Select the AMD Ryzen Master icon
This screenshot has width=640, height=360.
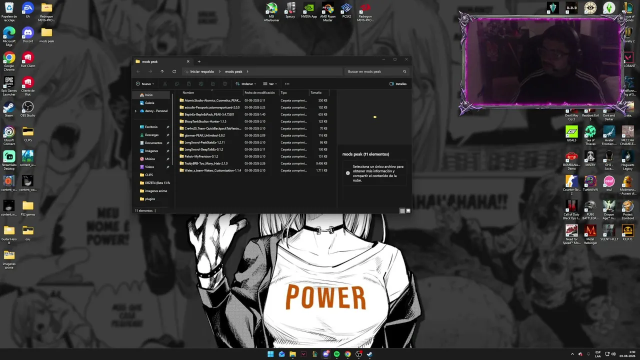[x=327, y=12]
